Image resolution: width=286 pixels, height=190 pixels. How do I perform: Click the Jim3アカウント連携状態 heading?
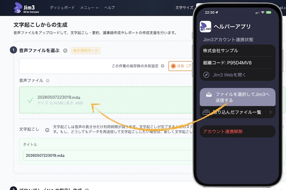pos(228,40)
